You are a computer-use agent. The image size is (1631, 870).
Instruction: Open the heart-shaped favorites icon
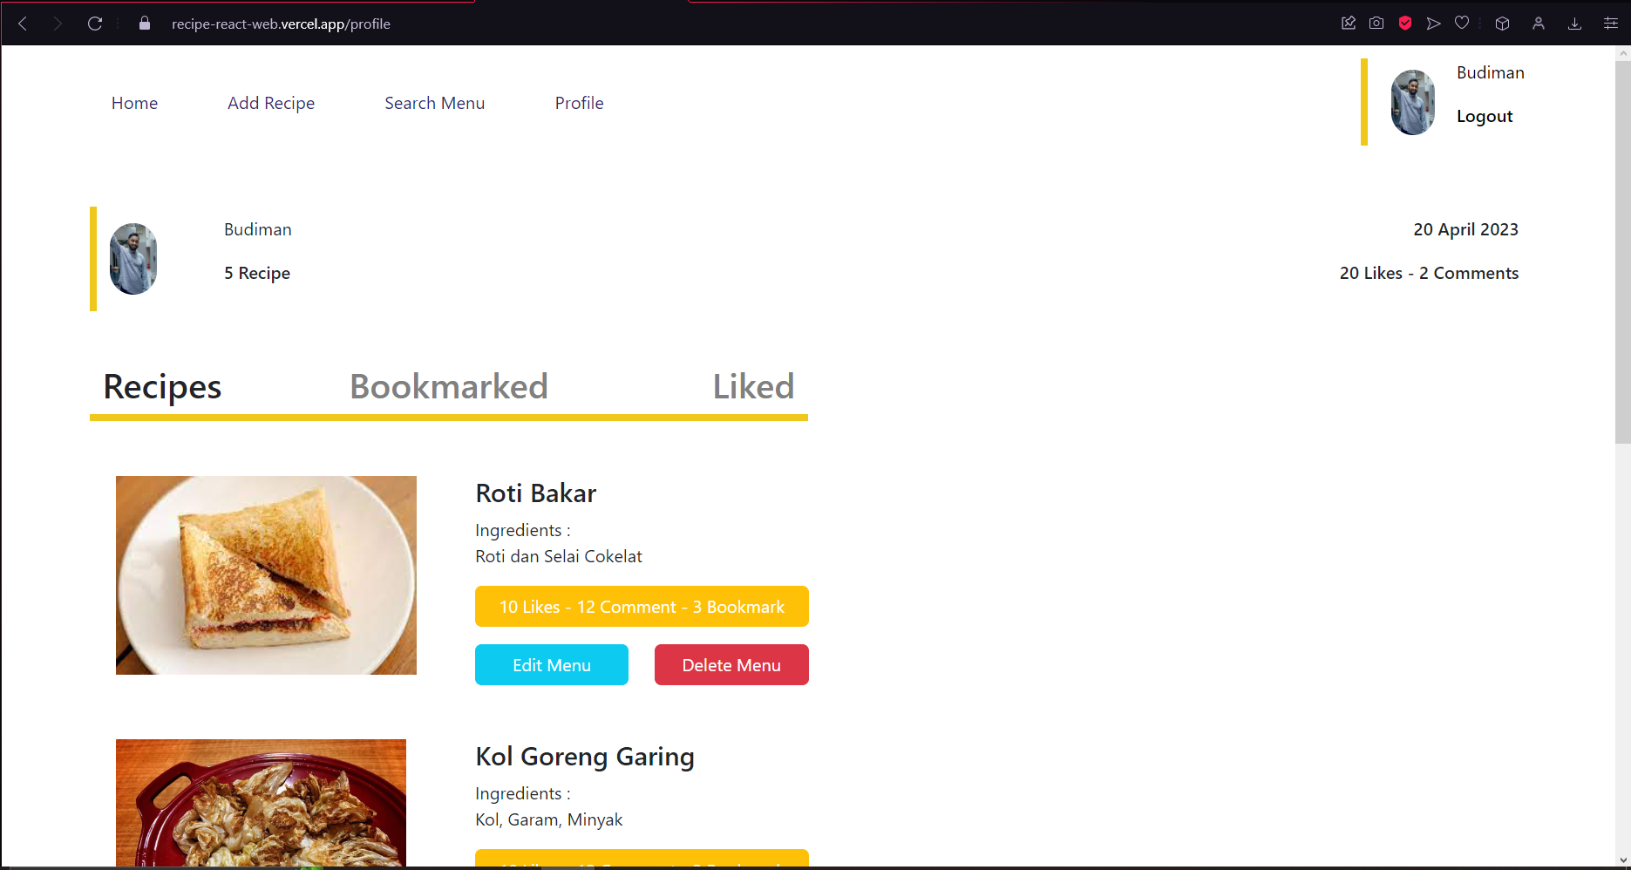tap(1462, 23)
